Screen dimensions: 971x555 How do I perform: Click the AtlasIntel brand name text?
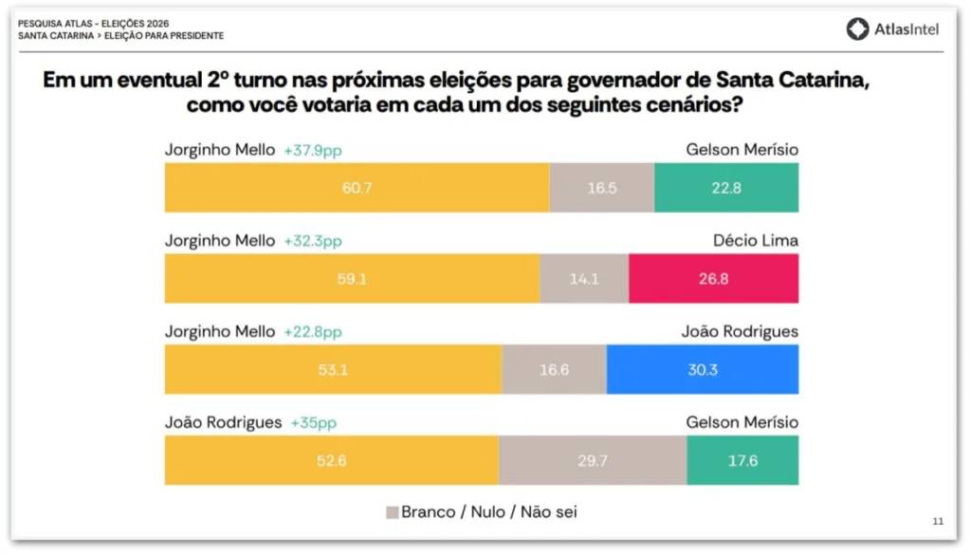coord(906,29)
